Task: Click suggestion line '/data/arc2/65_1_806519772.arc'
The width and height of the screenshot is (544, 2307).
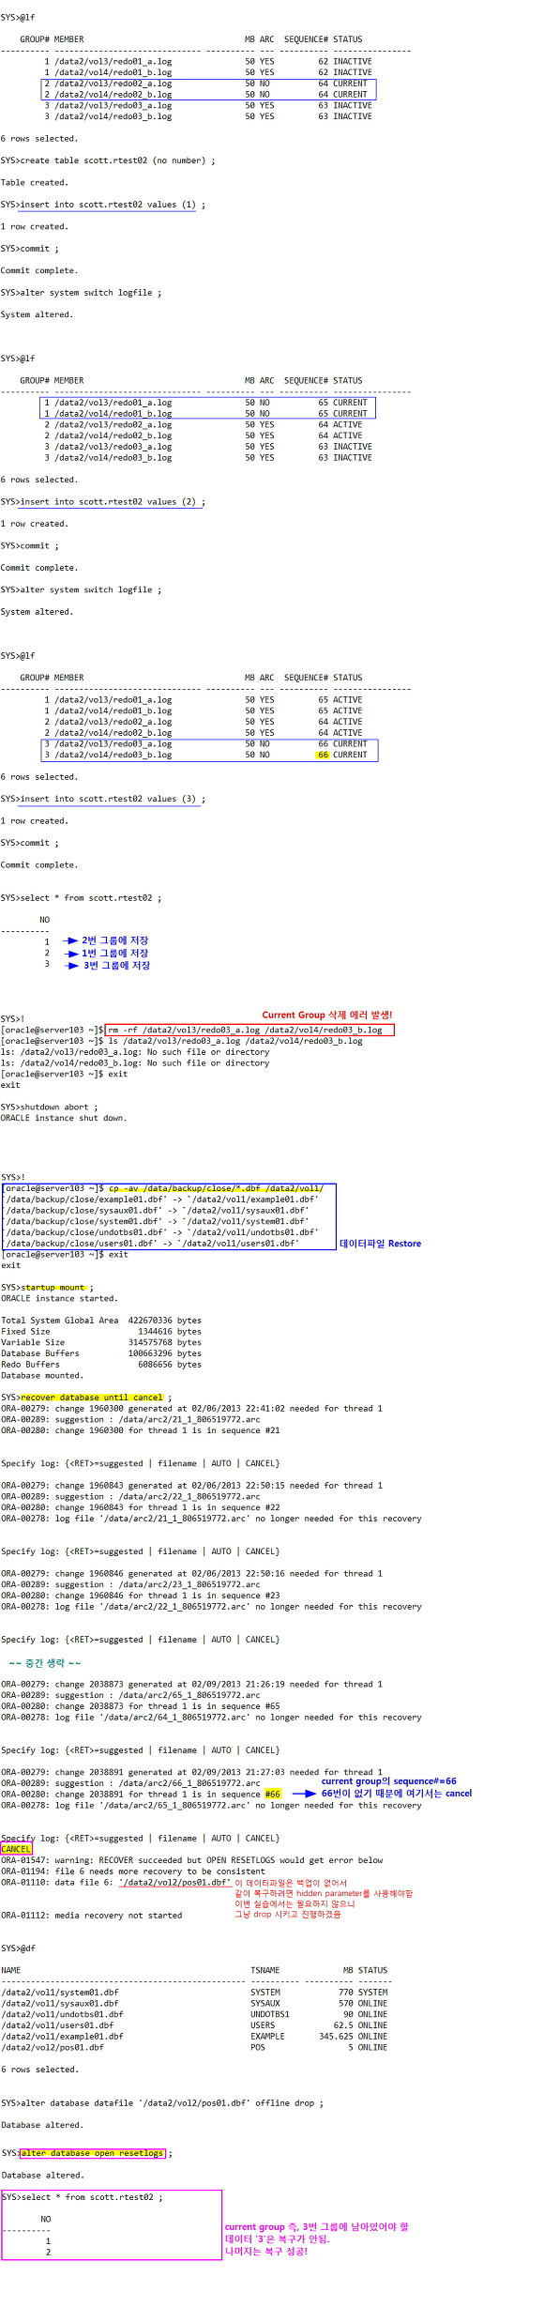Action: [x=131, y=1696]
